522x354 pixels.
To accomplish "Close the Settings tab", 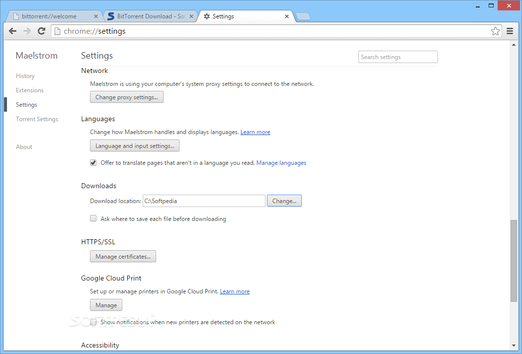I will click(x=287, y=16).
